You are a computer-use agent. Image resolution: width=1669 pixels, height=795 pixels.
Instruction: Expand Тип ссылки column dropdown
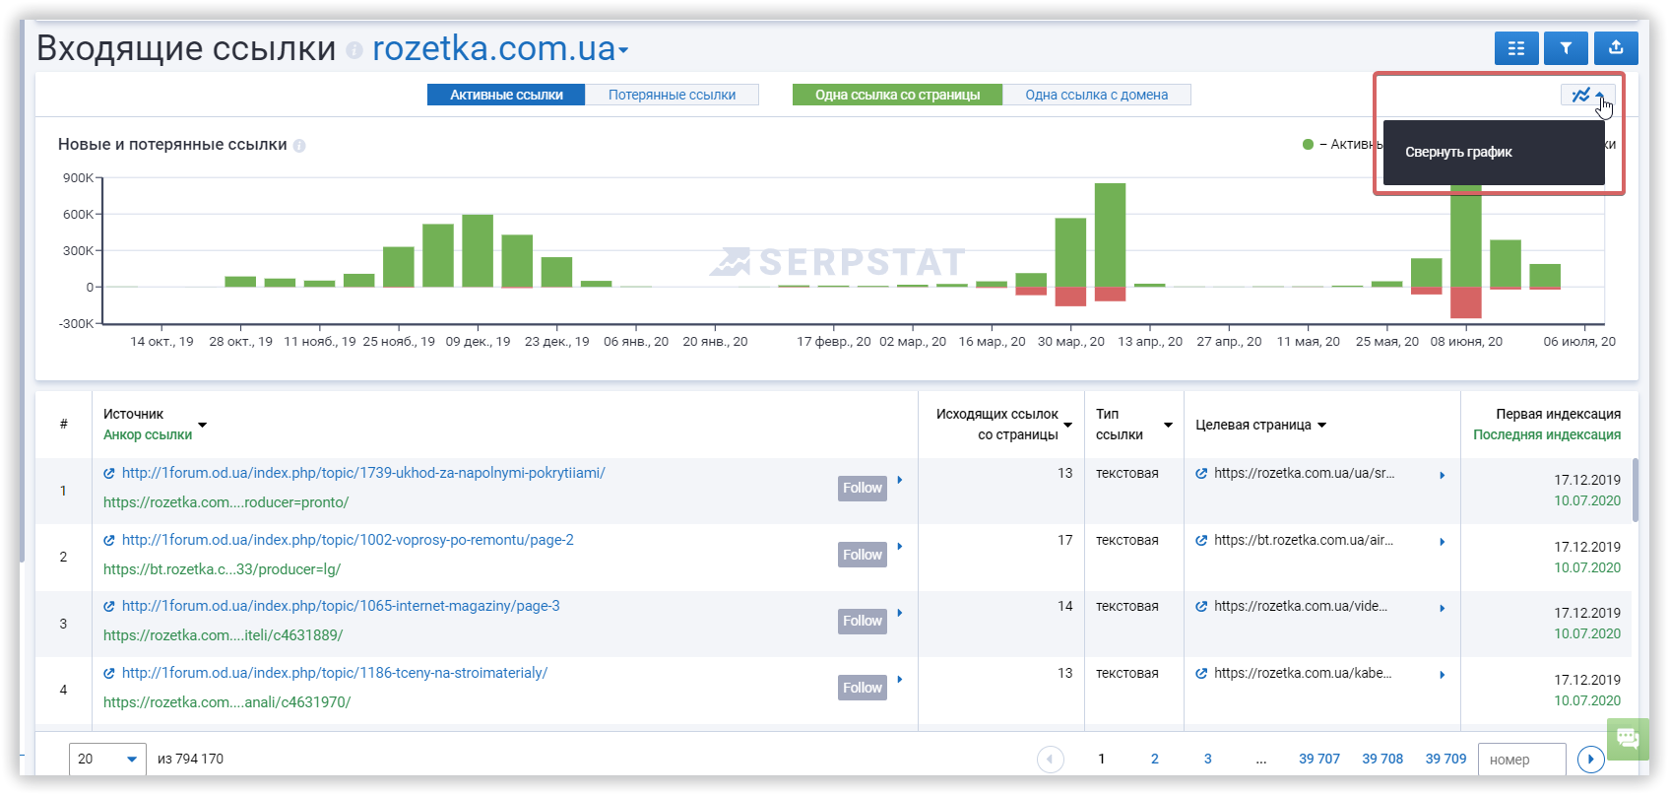click(x=1168, y=426)
